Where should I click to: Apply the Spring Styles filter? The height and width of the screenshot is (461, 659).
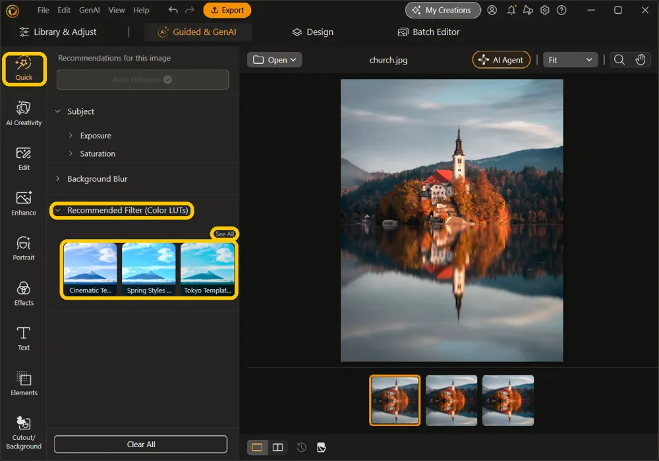[149, 269]
